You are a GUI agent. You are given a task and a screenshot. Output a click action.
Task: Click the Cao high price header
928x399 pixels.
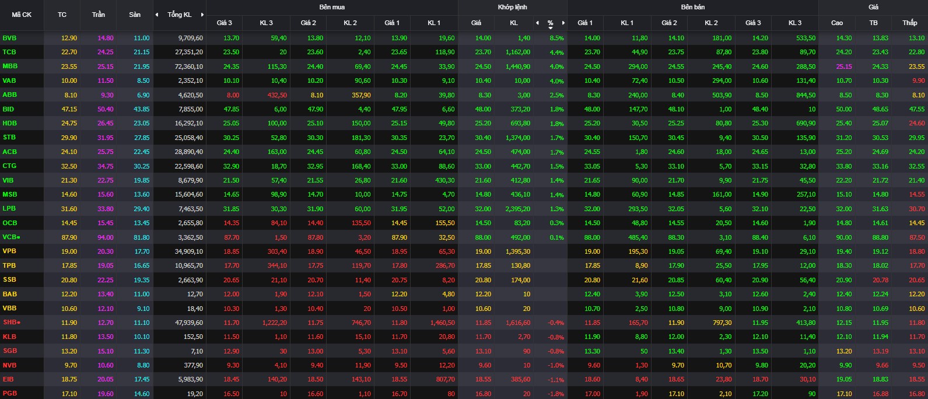tap(837, 23)
